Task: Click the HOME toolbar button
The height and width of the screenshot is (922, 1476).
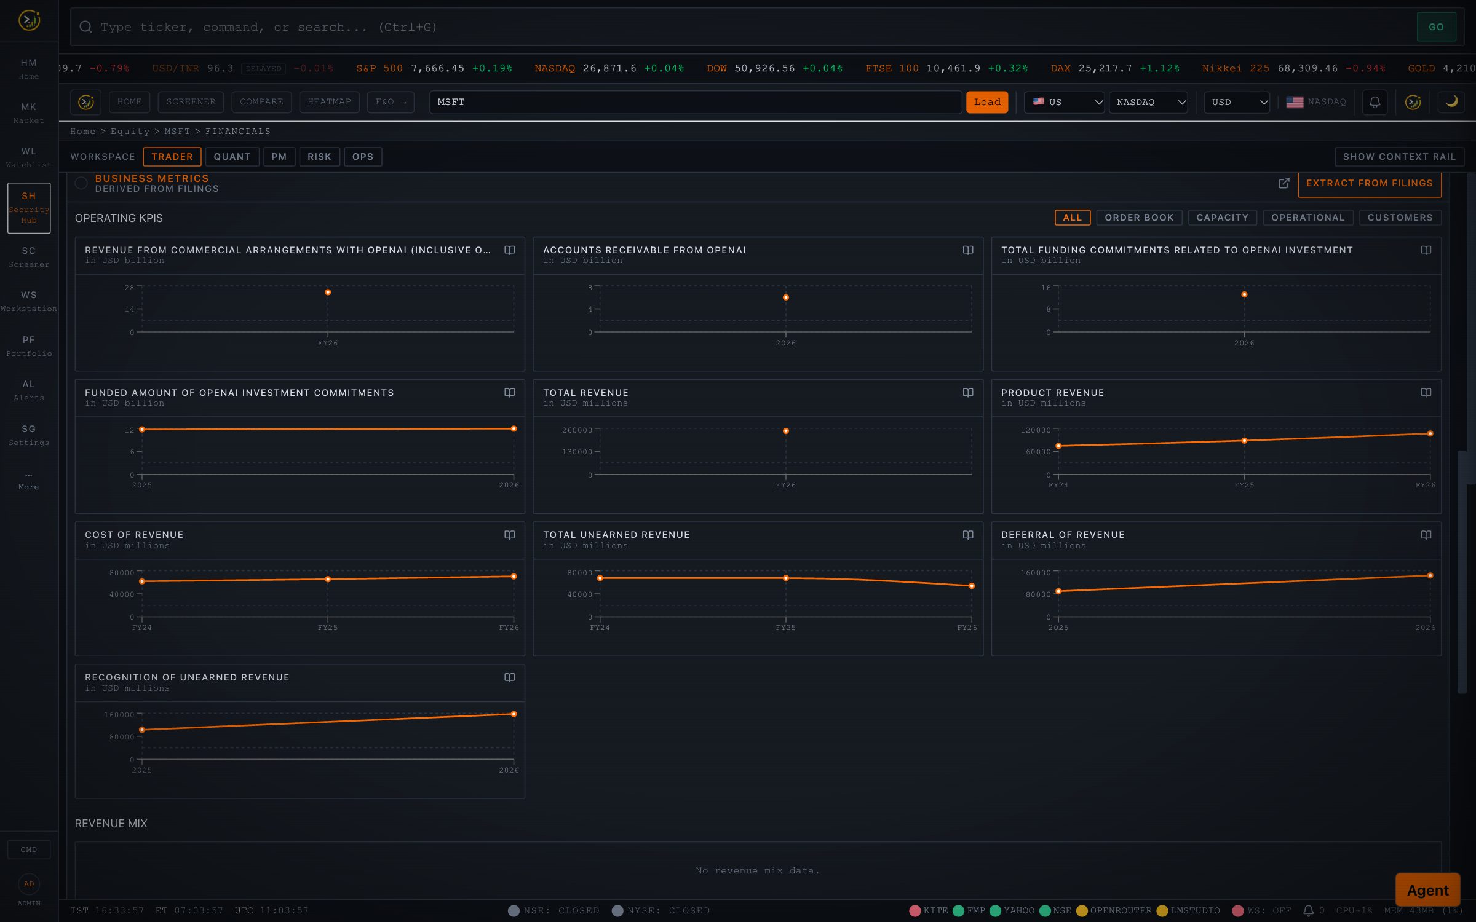Action: [x=129, y=102]
